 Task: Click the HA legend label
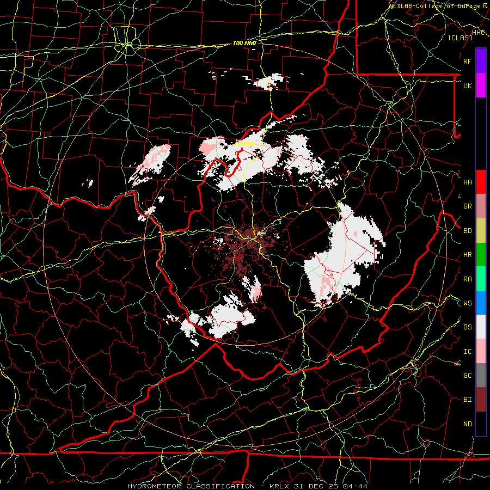coord(467,182)
